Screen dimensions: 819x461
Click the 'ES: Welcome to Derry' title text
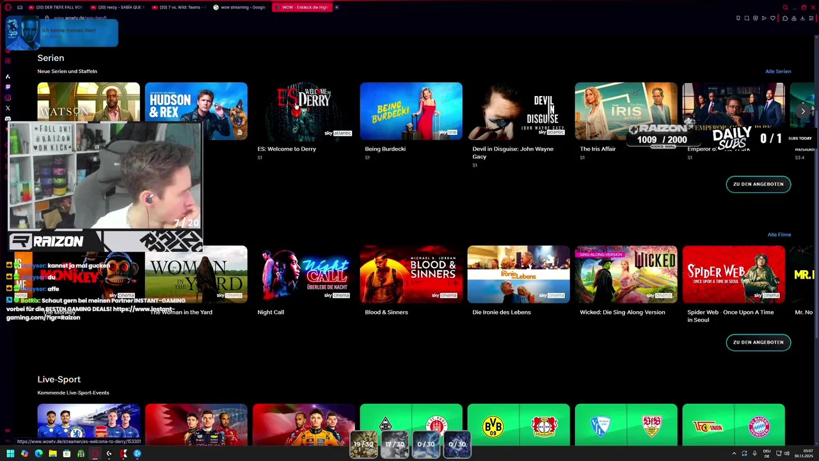[x=287, y=149]
